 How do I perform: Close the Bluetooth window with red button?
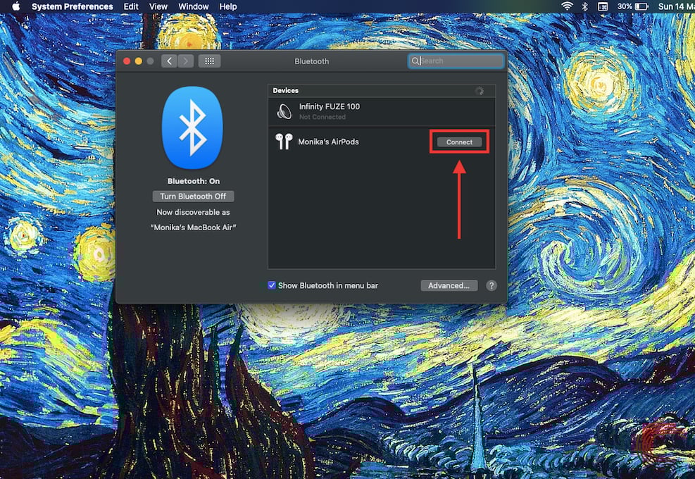[127, 61]
